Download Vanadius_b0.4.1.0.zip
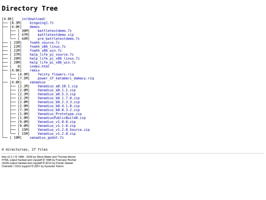The height and width of the screenshot is (200, 266). pos(59,106)
